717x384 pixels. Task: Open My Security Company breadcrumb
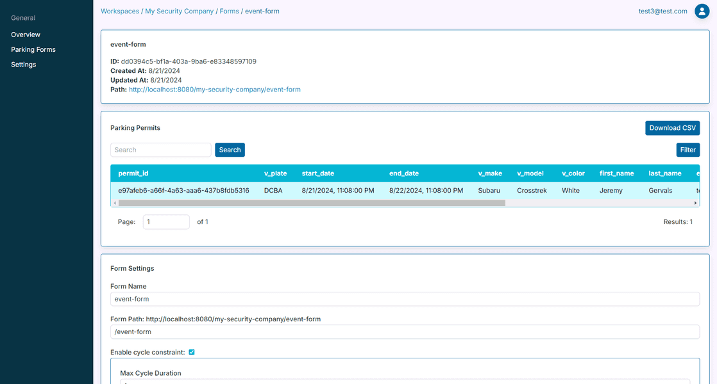tap(180, 11)
